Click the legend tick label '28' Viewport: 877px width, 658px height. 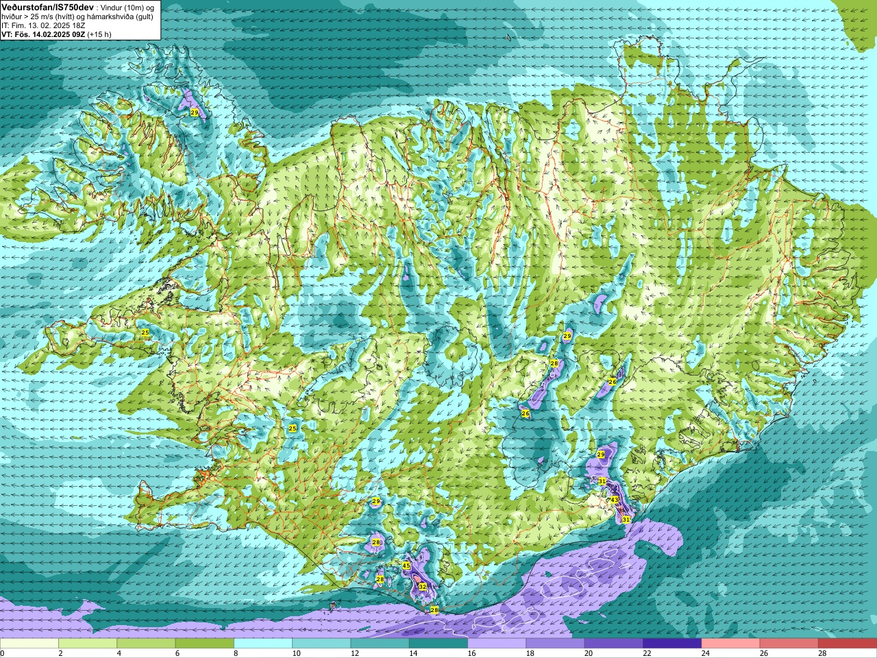coord(822,653)
